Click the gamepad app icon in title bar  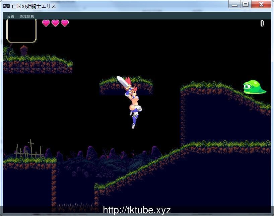point(6,6)
